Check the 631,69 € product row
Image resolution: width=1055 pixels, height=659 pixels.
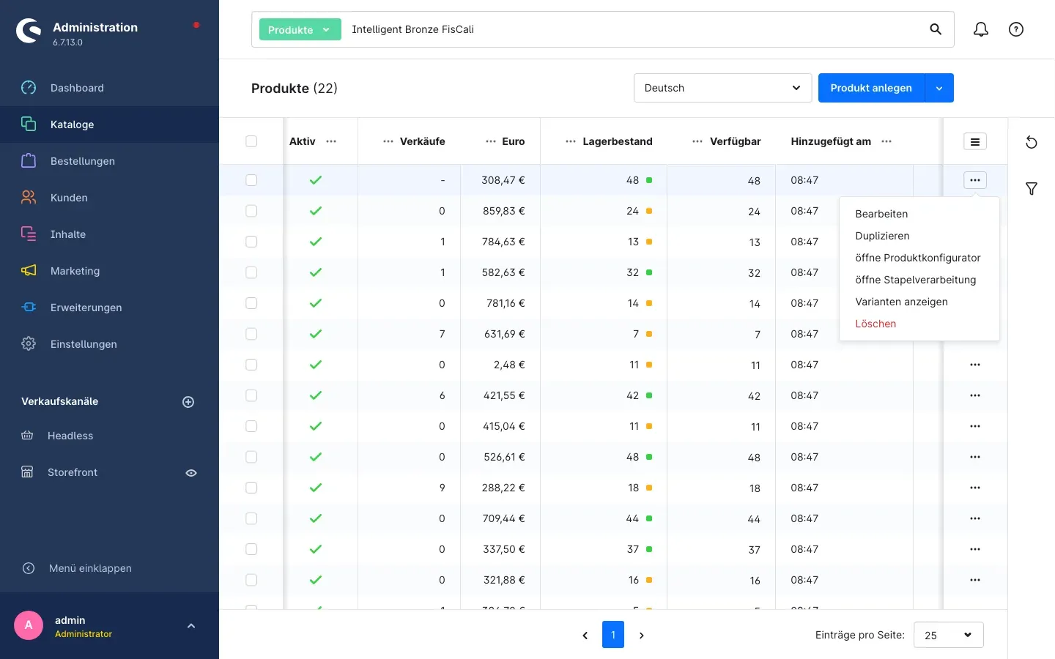251,334
